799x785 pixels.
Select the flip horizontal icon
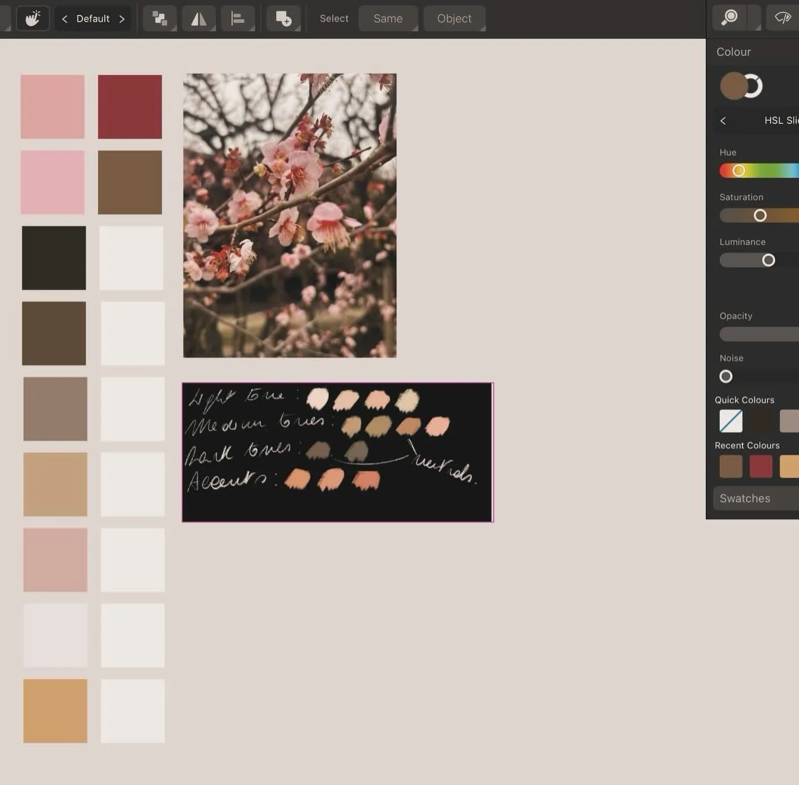pyautogui.click(x=198, y=18)
